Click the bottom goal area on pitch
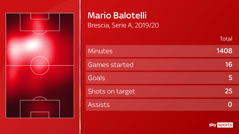The height and width of the screenshot is (134, 239). coord(40,115)
